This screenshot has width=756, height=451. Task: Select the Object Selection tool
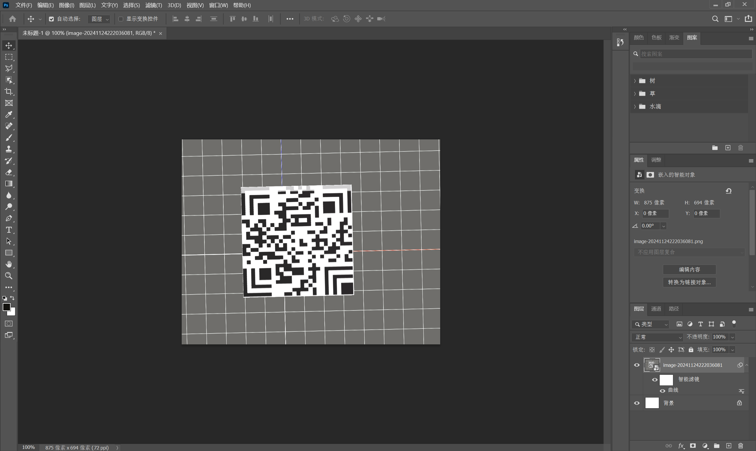9,80
